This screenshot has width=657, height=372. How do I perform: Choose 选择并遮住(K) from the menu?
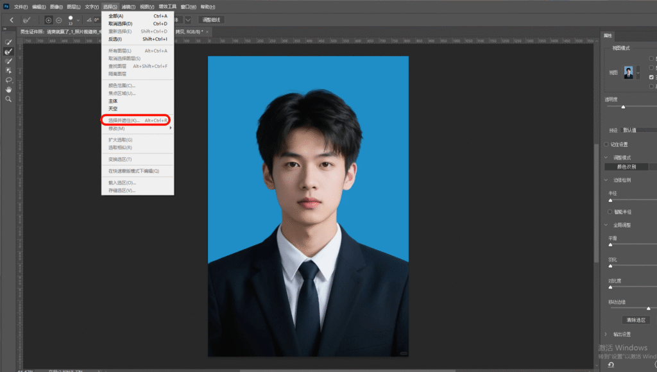click(x=124, y=120)
